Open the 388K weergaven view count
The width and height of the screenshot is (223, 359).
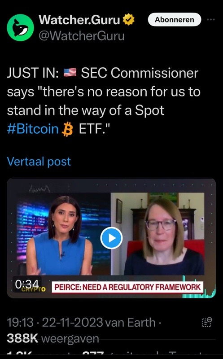tap(53, 338)
